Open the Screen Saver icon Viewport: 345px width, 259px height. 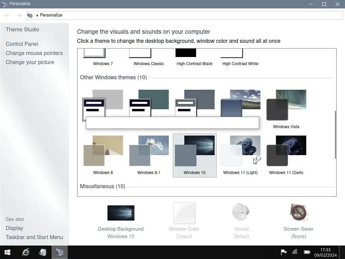(x=299, y=212)
